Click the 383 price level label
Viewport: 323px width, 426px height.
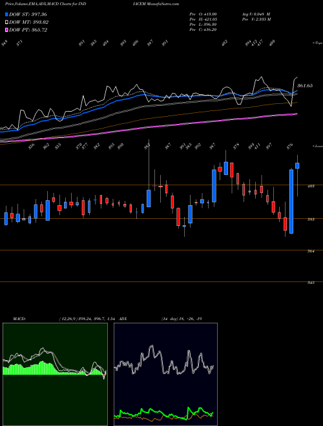[x=311, y=219]
